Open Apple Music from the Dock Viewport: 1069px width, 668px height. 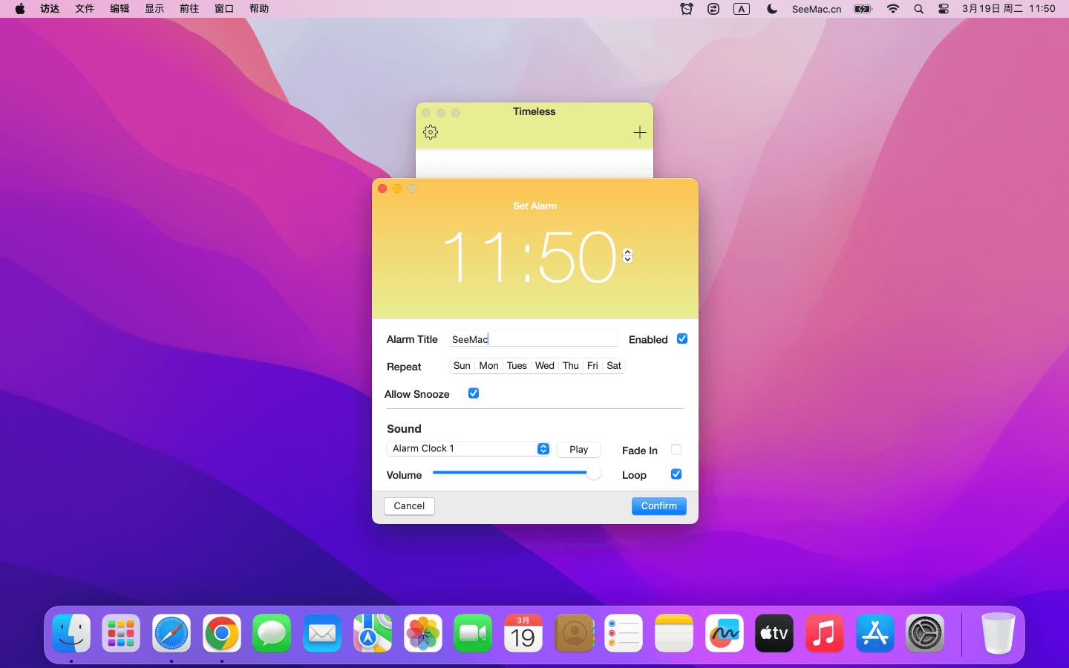click(824, 633)
